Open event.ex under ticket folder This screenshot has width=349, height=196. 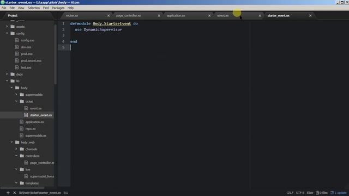coord(35,108)
